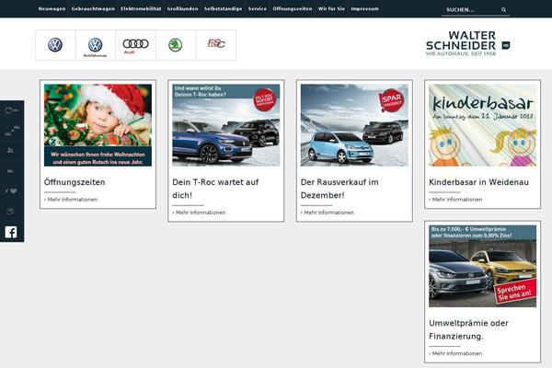Image resolution: width=552 pixels, height=368 pixels.
Task: Click the sidebar clock icon above Facebook
Action: (x=10, y=211)
